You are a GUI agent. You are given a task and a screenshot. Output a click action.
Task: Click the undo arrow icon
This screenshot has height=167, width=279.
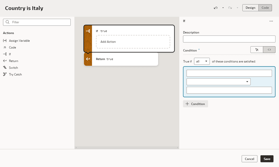(x=216, y=8)
